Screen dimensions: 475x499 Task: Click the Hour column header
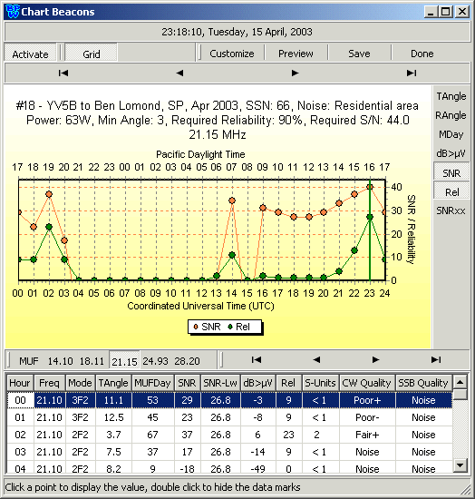click(20, 383)
